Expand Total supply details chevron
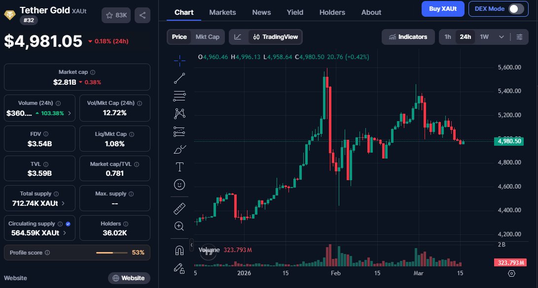The image size is (538, 288). 63,203
